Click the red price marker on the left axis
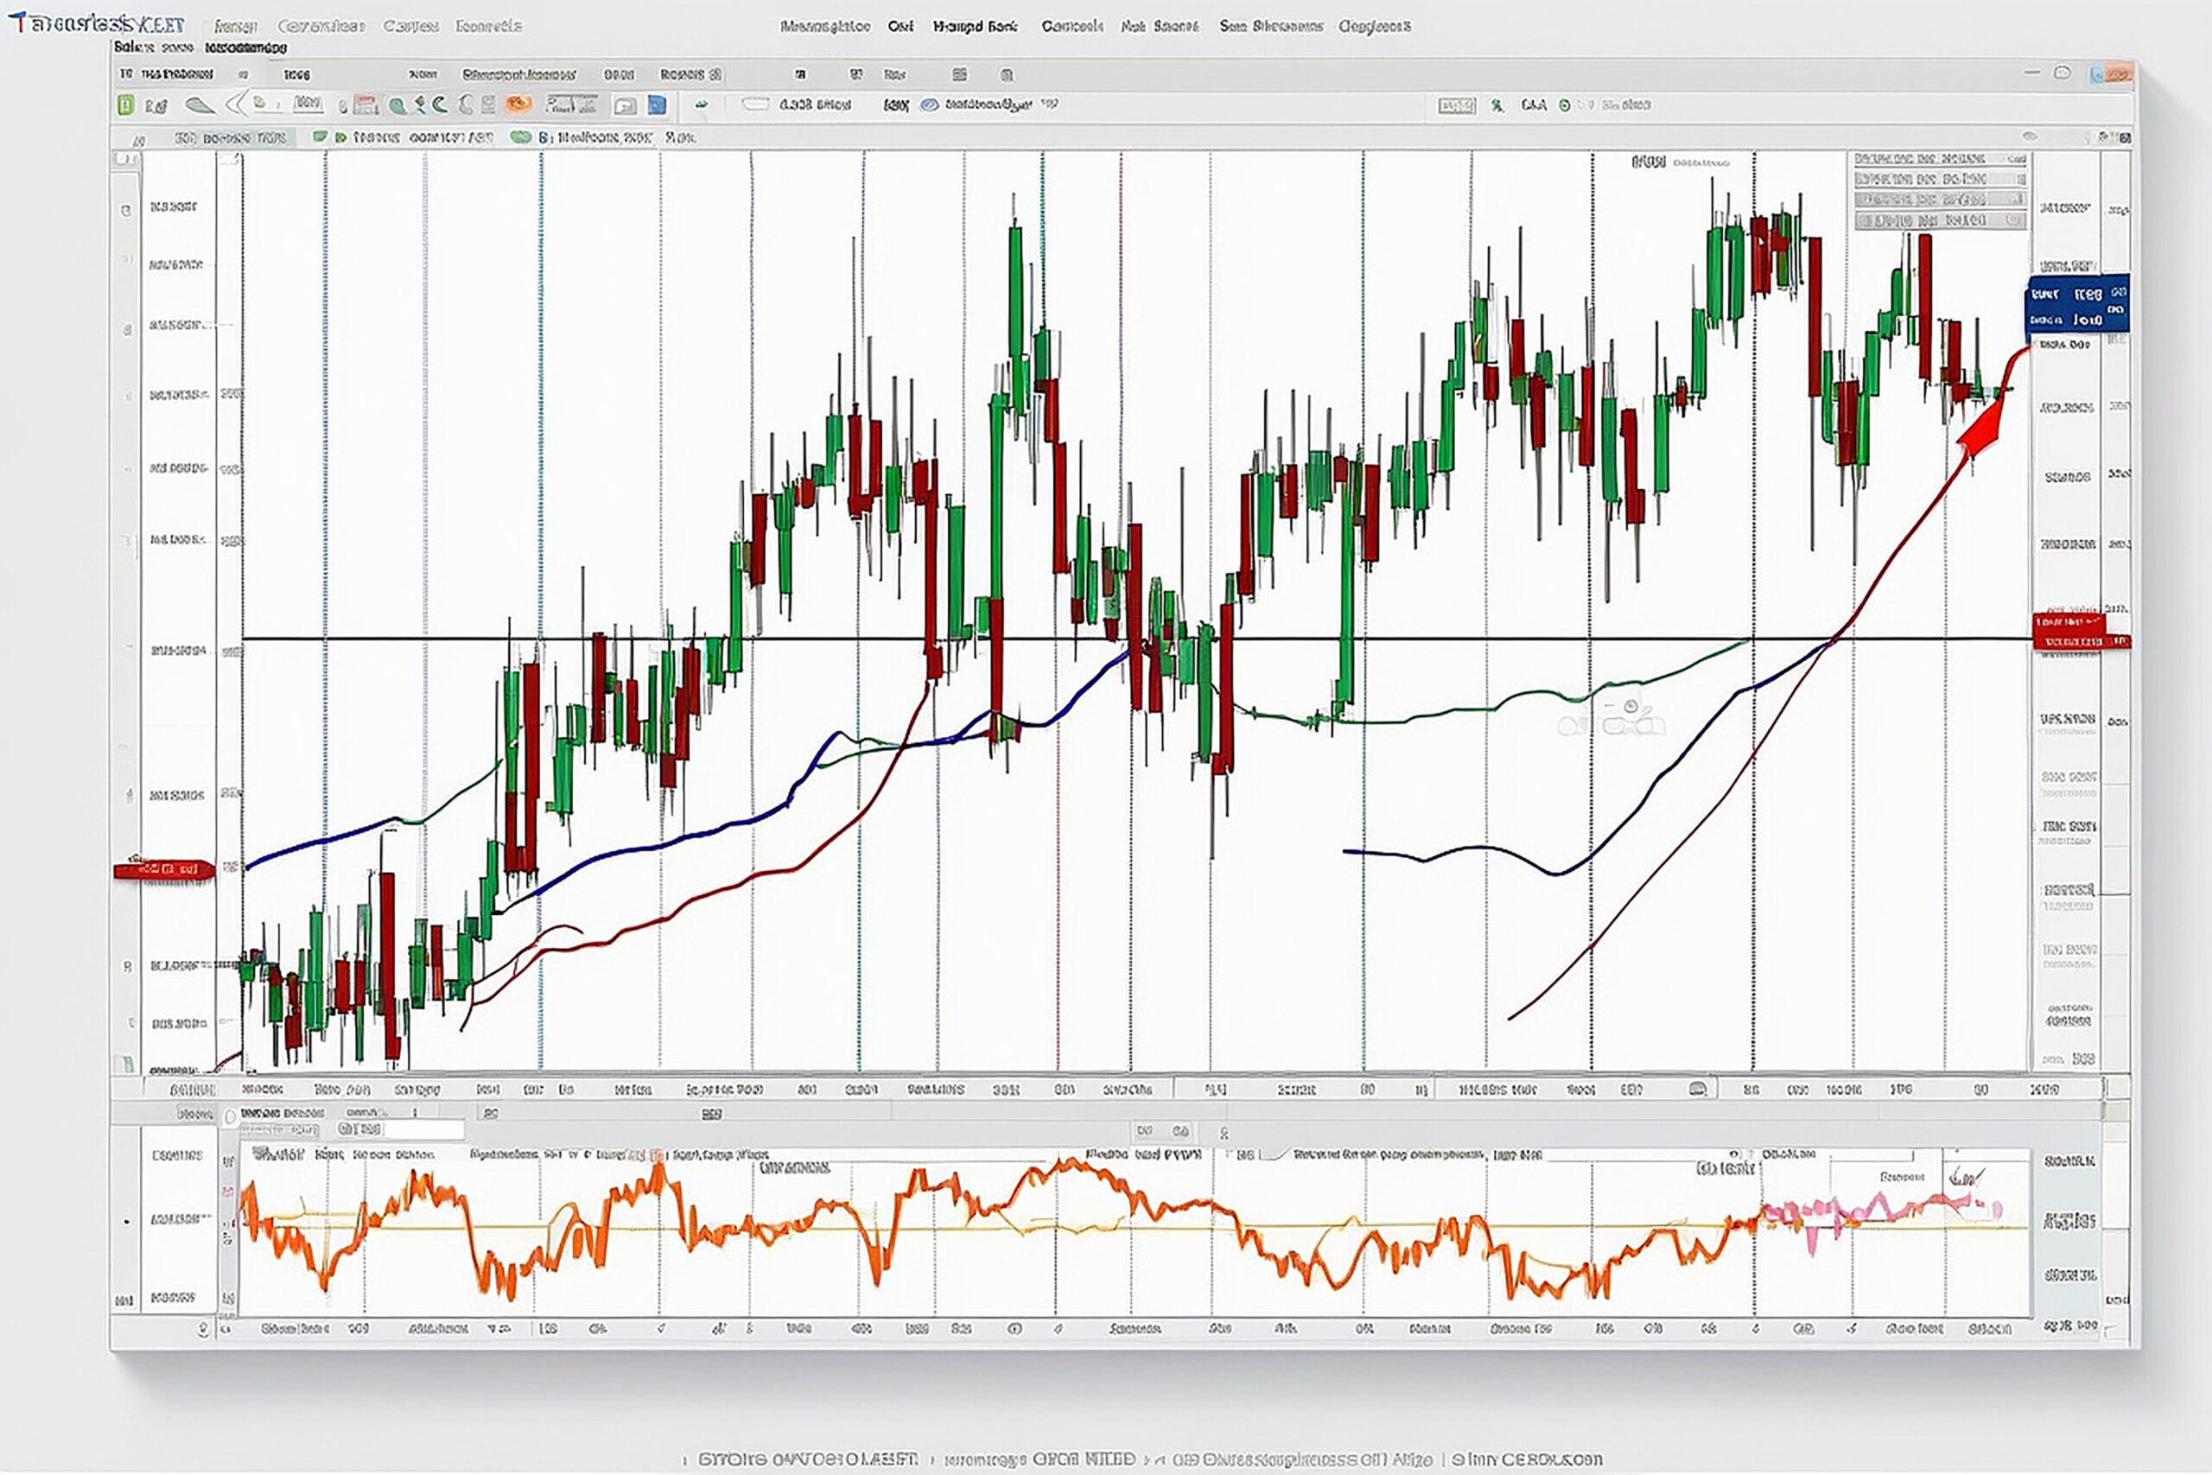2212x1475 pixels. coord(163,869)
